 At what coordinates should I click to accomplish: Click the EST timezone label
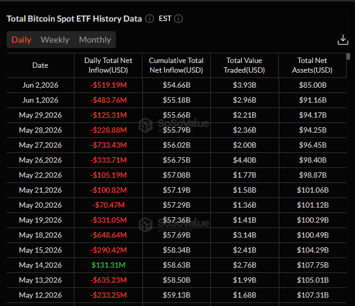pos(165,19)
